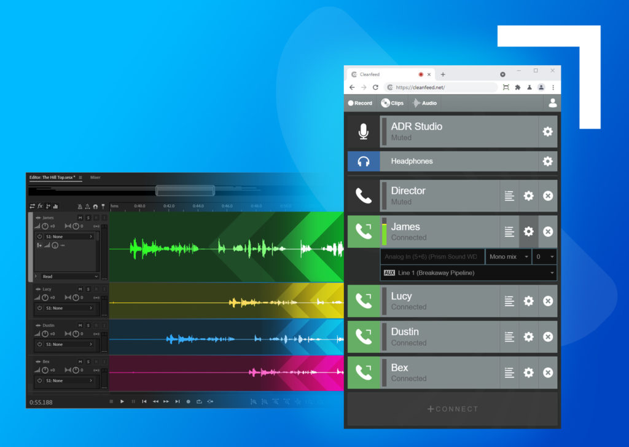Open the Director notes lines icon
This screenshot has width=629, height=447.
coord(509,196)
